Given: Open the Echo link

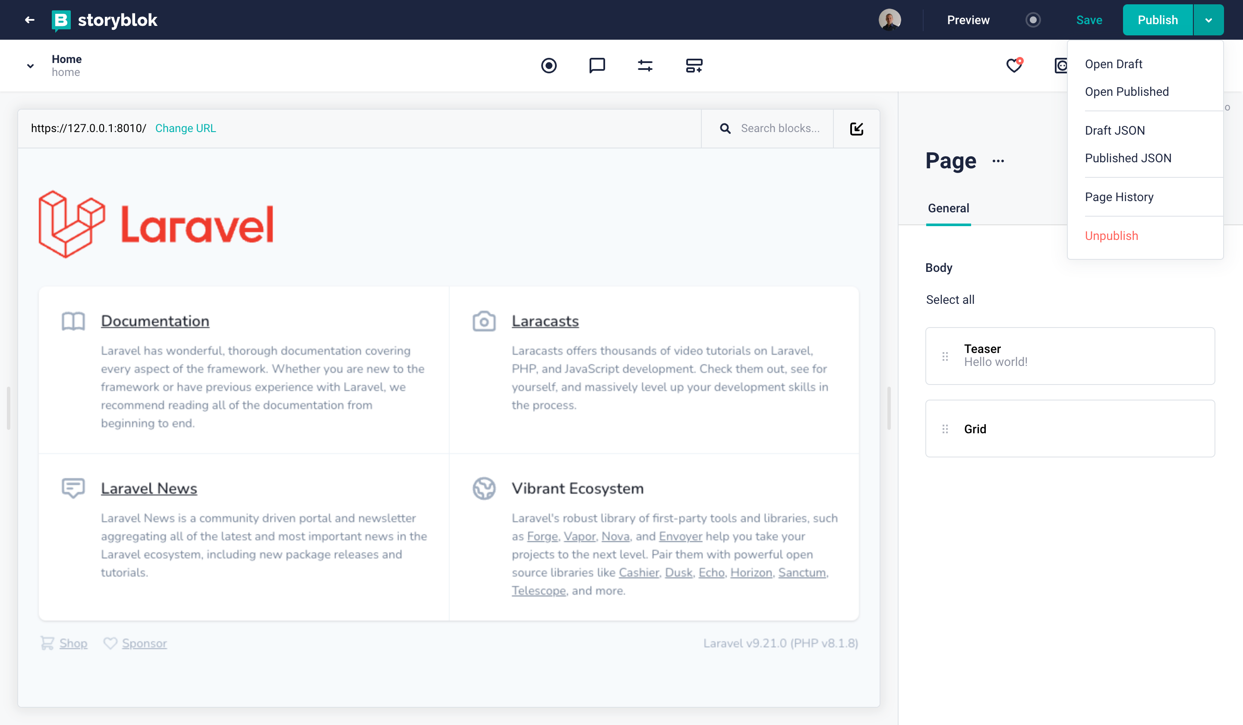Looking at the screenshot, I should click(711, 573).
